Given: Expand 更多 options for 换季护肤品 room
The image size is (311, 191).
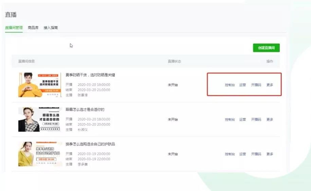Looking at the screenshot, I should [270, 154].
